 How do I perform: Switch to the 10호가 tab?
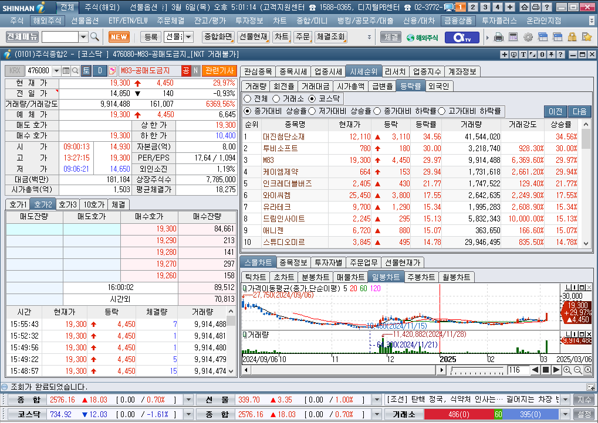pos(94,204)
